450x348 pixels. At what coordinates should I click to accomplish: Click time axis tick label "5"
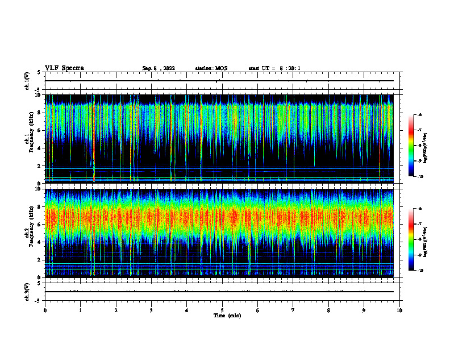(x=222, y=310)
